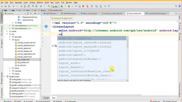Switch to the Design editor tab
Image resolution: width=182 pixels, height=102 pixels.
tap(46, 98)
